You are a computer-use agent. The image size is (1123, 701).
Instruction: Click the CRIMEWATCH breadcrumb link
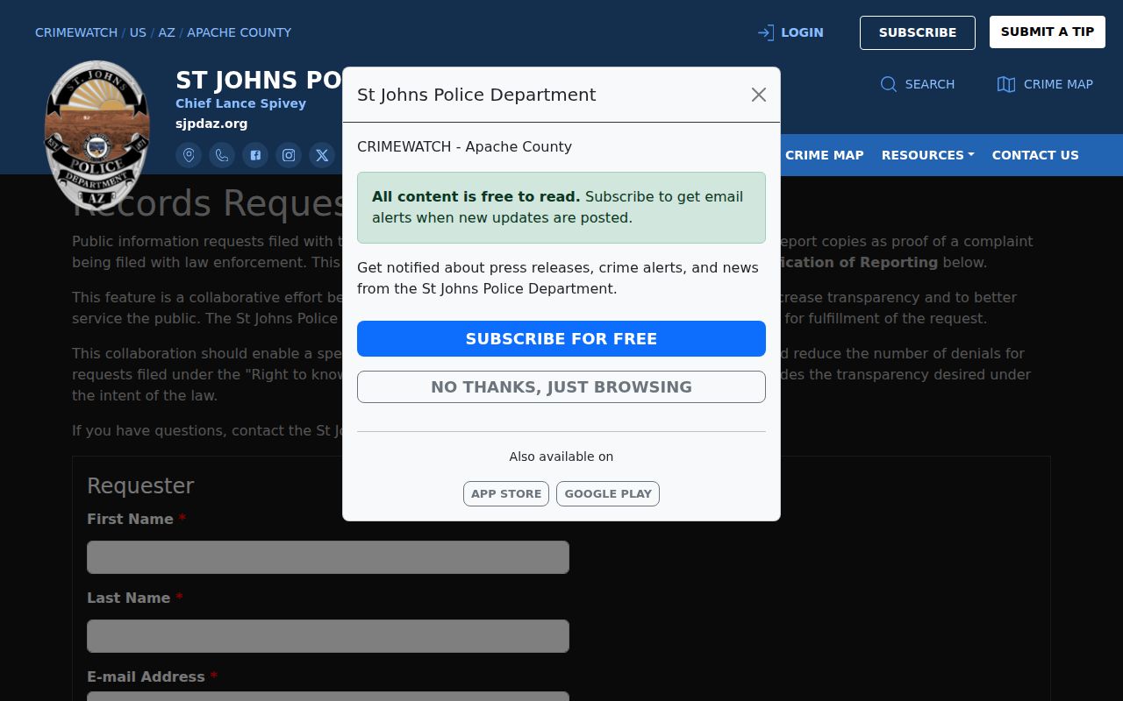pyautogui.click(x=76, y=32)
